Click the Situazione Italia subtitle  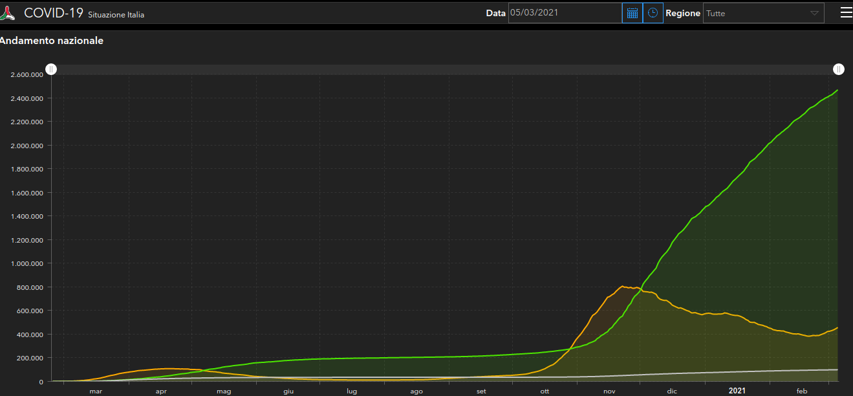pos(116,14)
